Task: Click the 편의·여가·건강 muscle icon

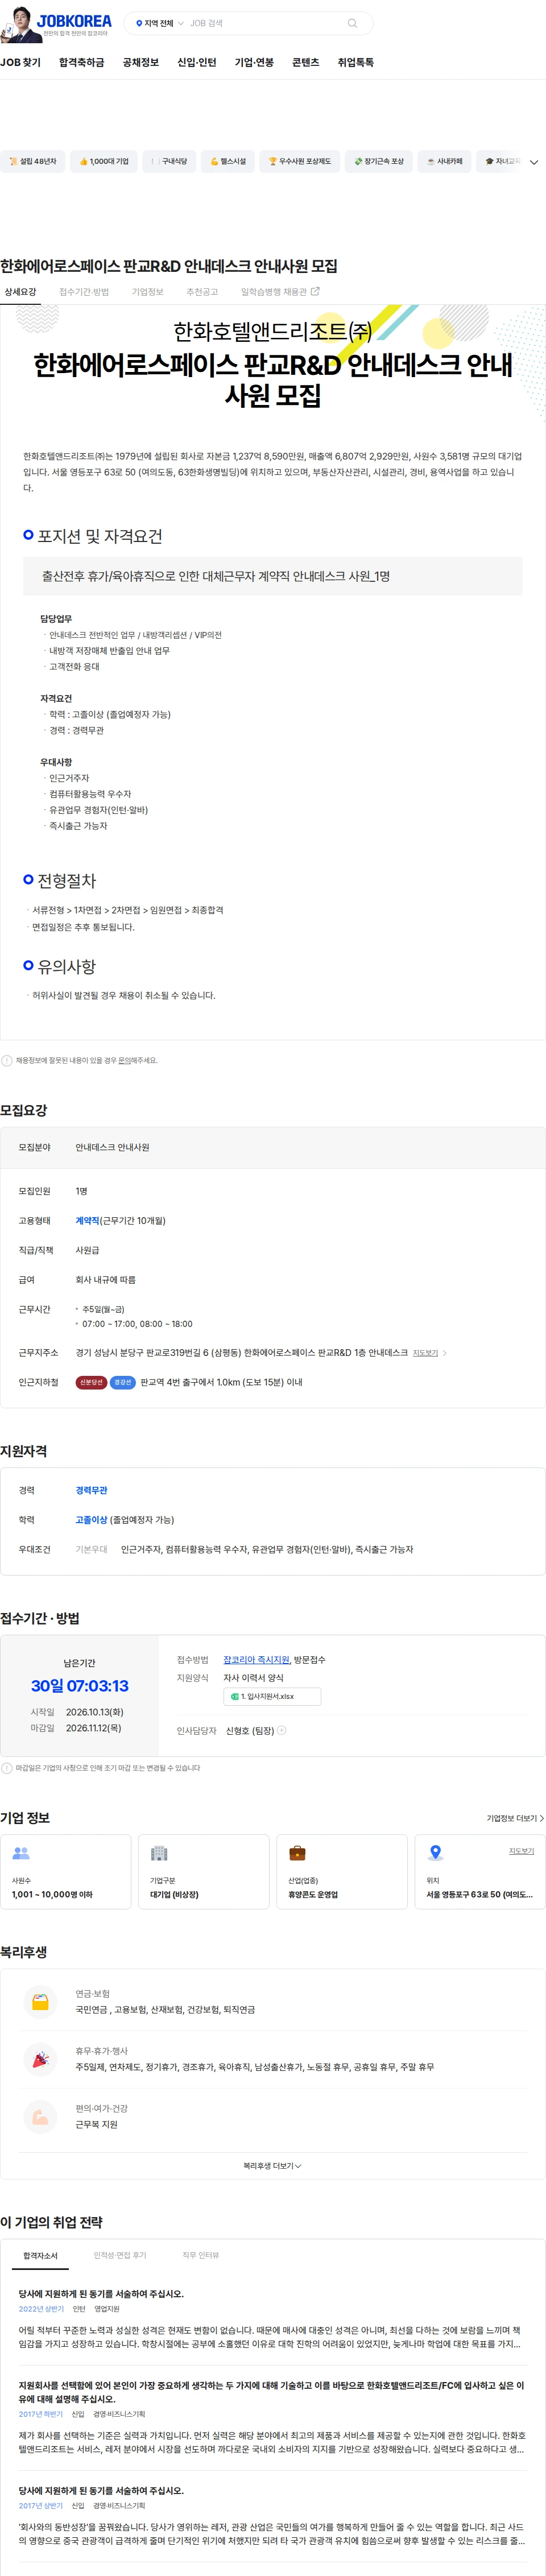Action: tap(40, 2116)
